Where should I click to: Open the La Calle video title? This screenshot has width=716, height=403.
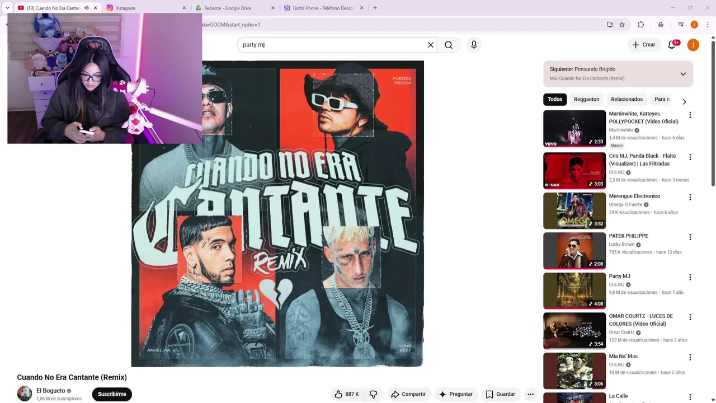618,396
